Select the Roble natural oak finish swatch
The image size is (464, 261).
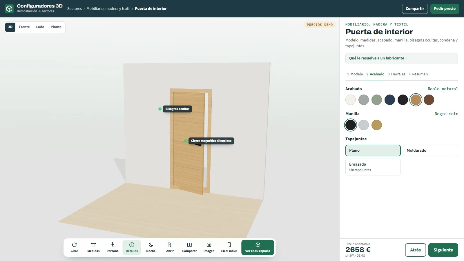416,100
